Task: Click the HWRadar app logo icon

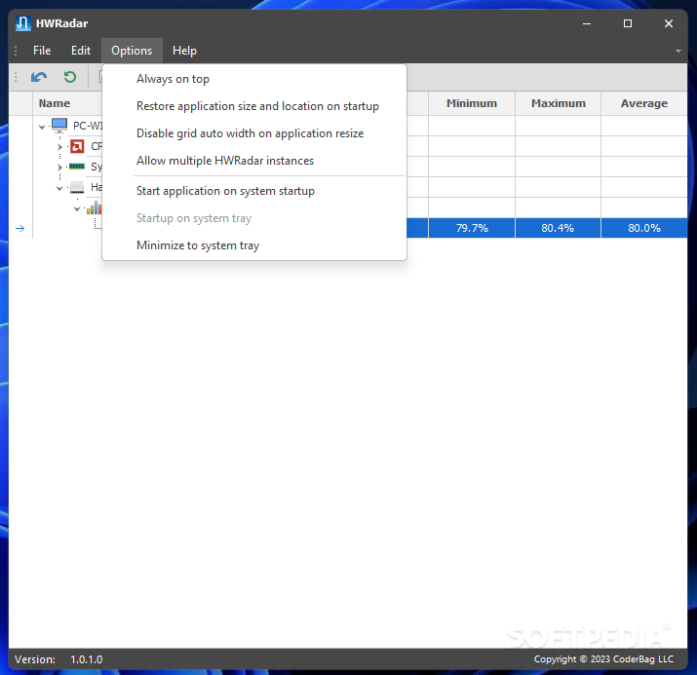Action: pyautogui.click(x=22, y=23)
